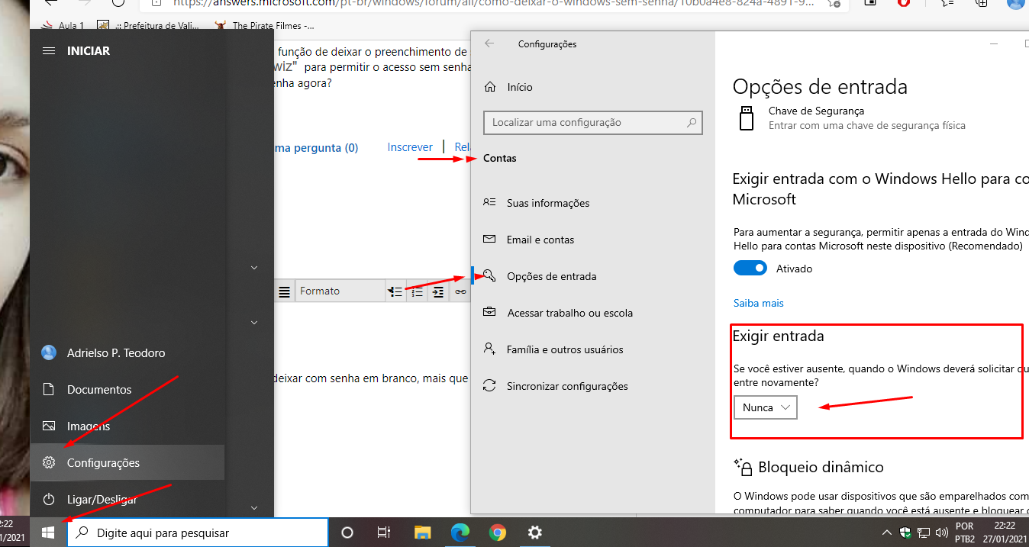Click the justify alignment icon in editor
The image size is (1029, 547).
(284, 291)
